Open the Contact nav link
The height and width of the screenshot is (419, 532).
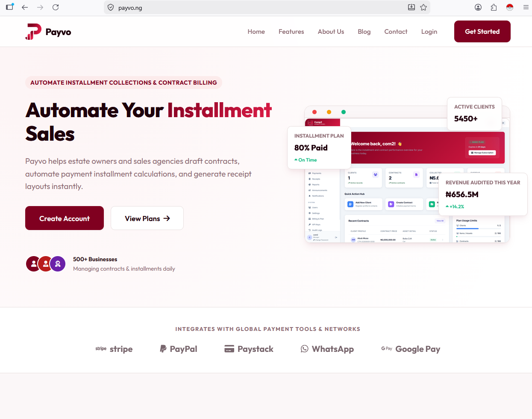tap(396, 32)
